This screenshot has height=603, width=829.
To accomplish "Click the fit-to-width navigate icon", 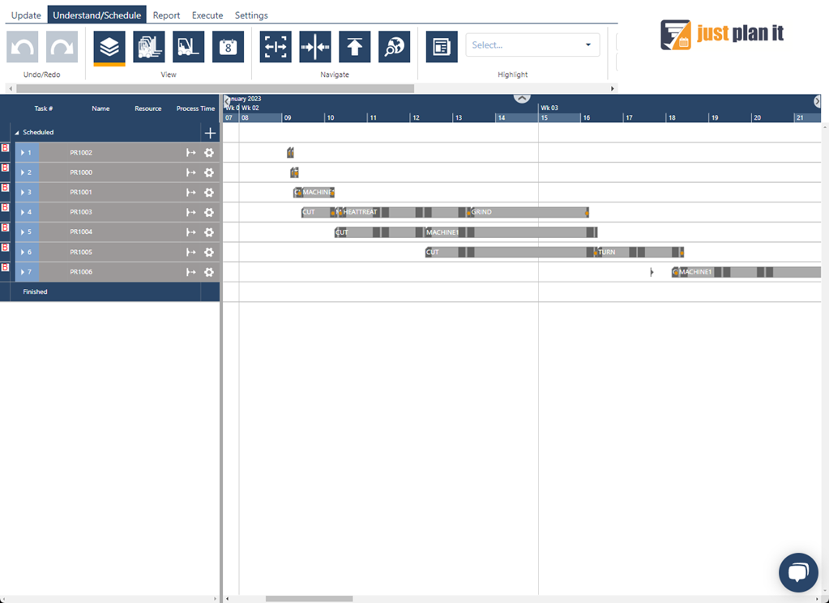I will tap(276, 47).
